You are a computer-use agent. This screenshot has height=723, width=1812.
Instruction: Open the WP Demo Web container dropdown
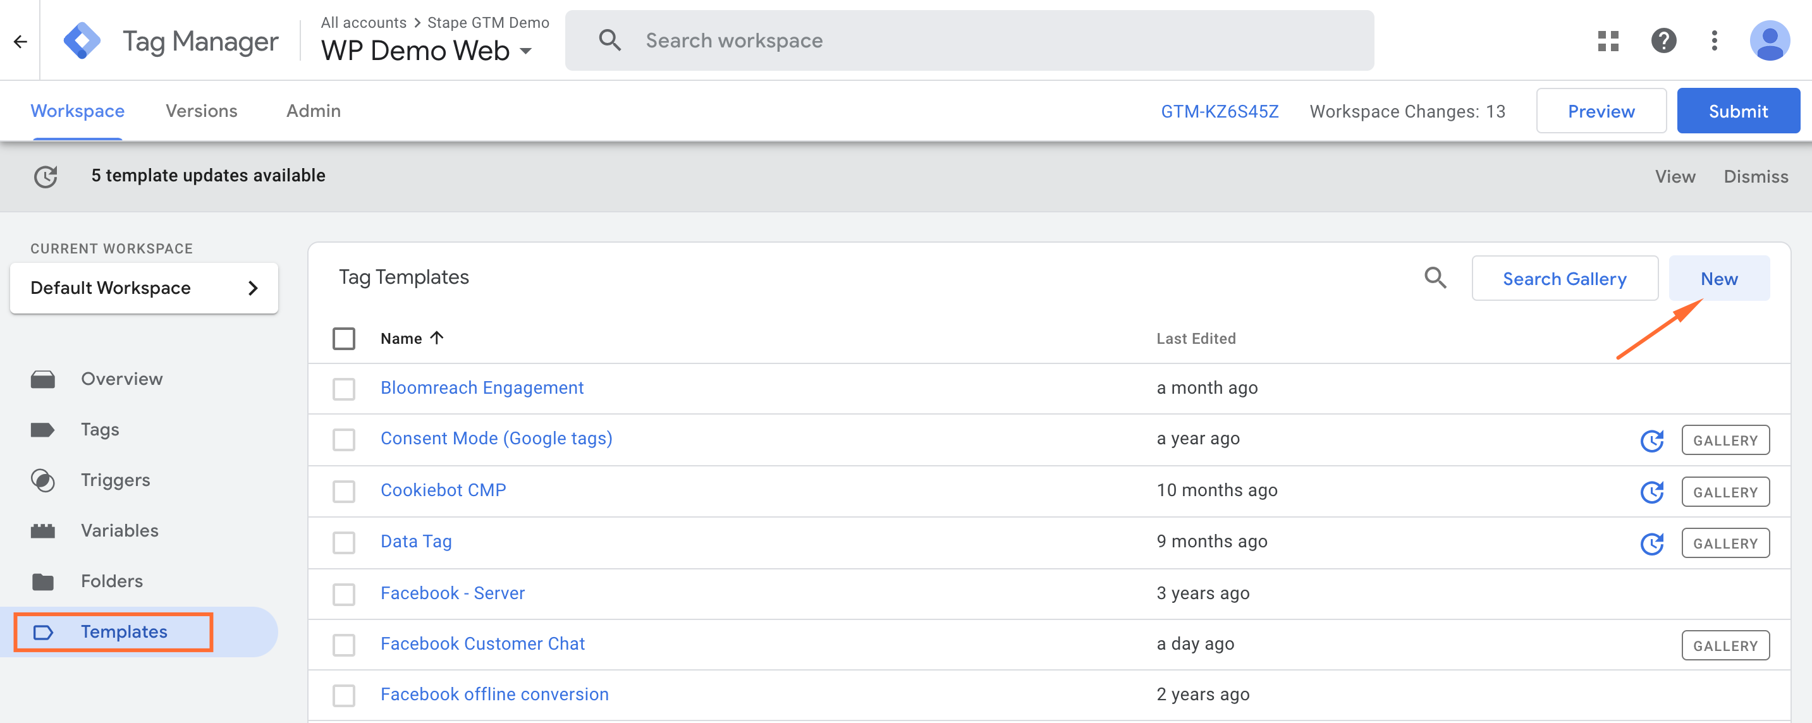(525, 51)
